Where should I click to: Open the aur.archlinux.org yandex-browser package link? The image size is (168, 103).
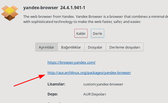(89, 73)
